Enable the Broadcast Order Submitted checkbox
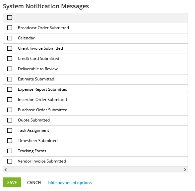195x191 pixels. tap(10, 28)
